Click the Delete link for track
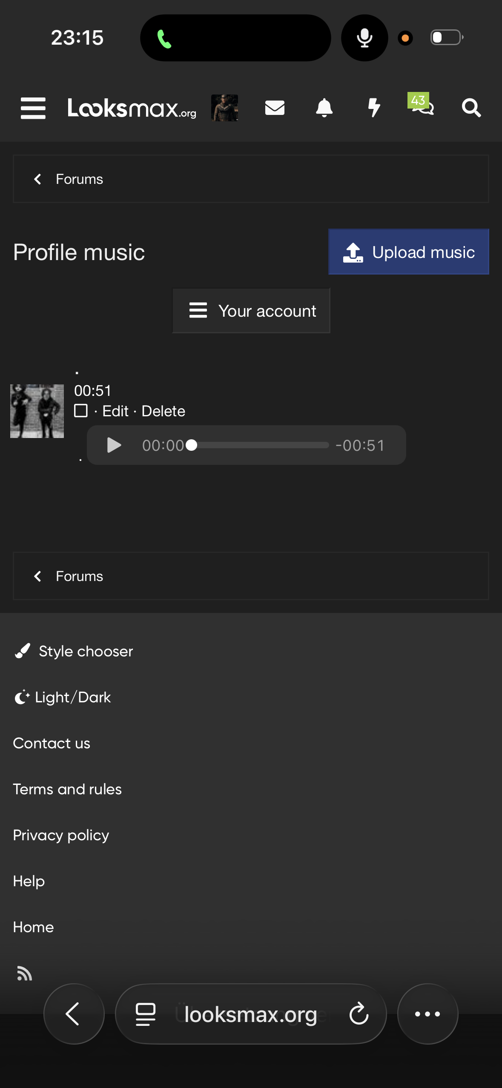Screen dimensions: 502x1088 point(164,411)
